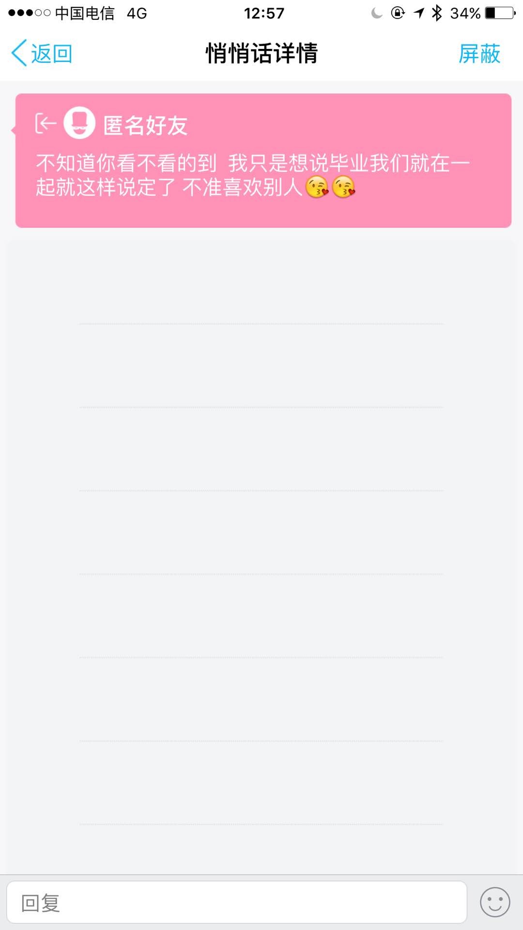Tap the 返回 back label
This screenshot has height=930, width=523.
coord(52,53)
